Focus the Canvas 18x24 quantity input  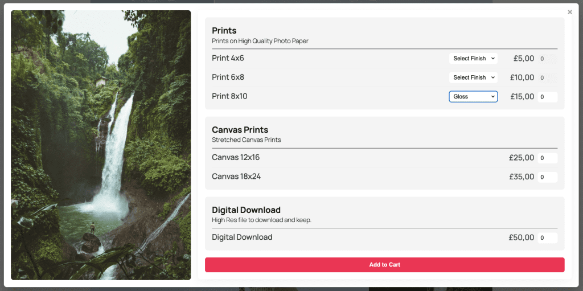pos(547,177)
